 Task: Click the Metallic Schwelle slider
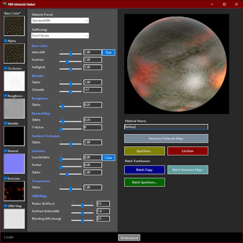[x=71, y=91]
